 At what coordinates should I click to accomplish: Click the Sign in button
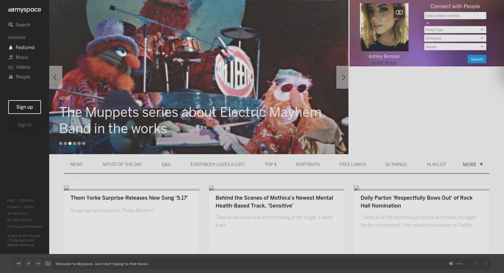25,125
